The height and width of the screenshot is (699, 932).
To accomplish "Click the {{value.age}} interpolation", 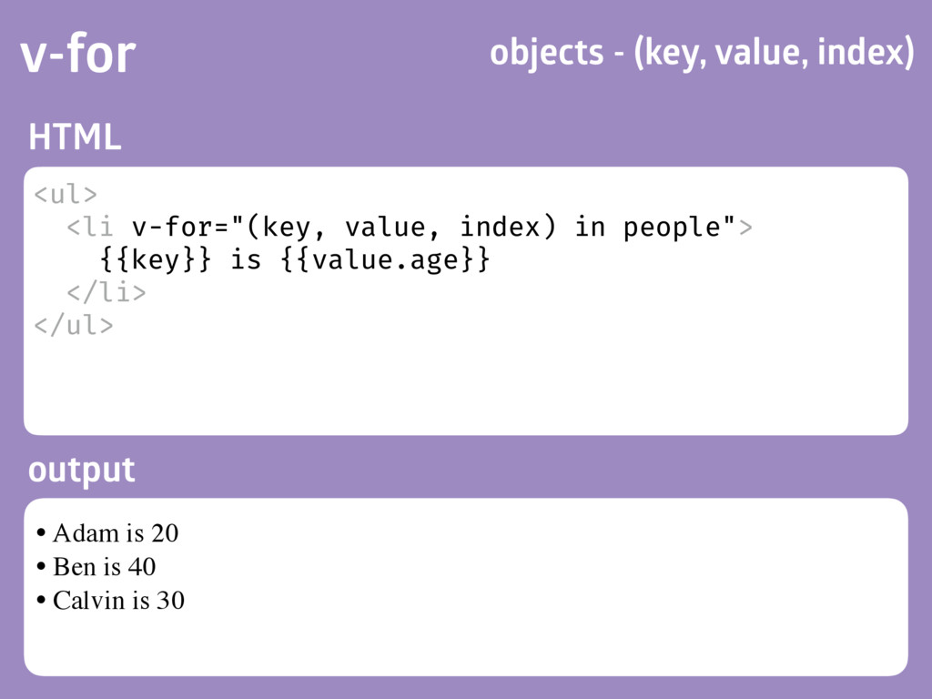I will coord(385,260).
